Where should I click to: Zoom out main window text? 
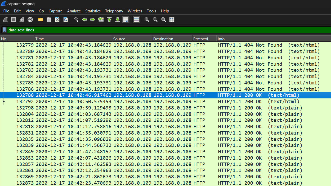coord(155,20)
